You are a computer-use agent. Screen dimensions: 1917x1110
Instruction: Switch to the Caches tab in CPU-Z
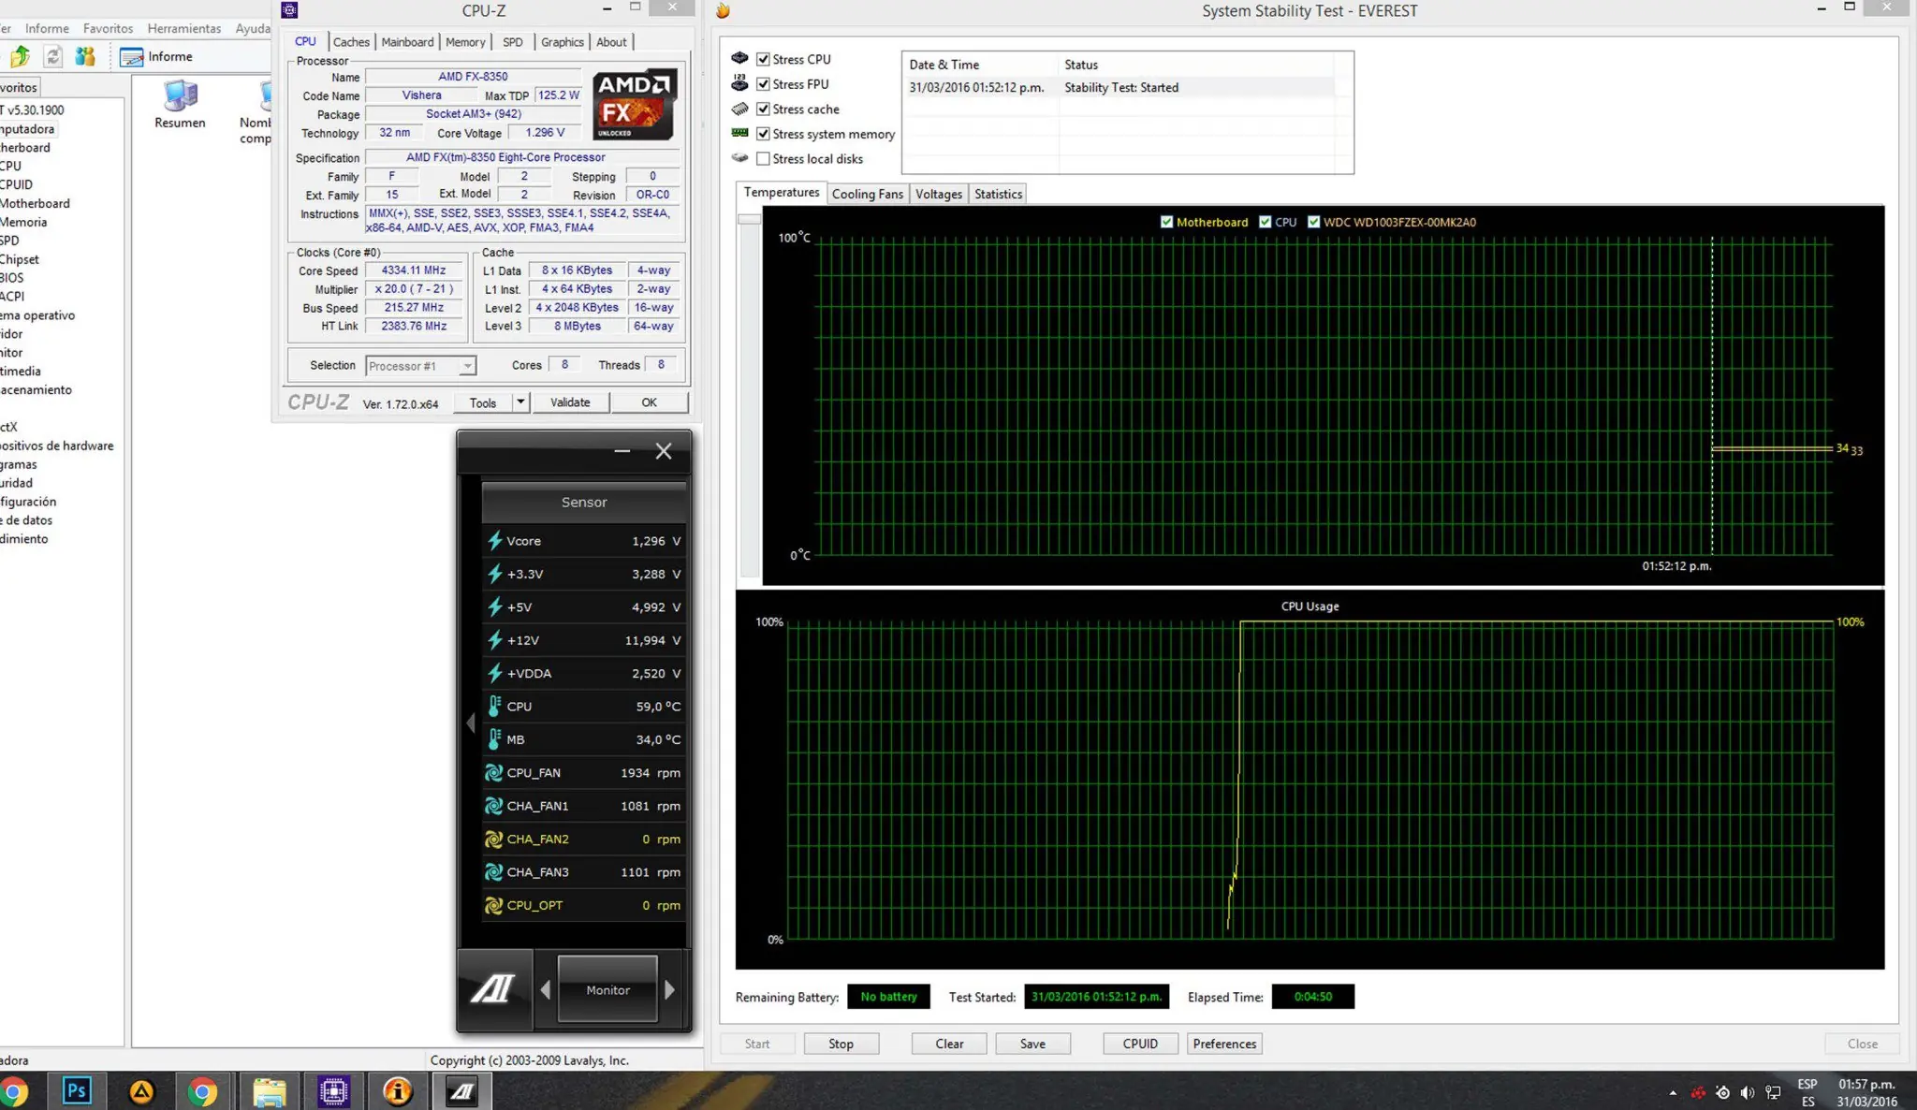(x=351, y=42)
